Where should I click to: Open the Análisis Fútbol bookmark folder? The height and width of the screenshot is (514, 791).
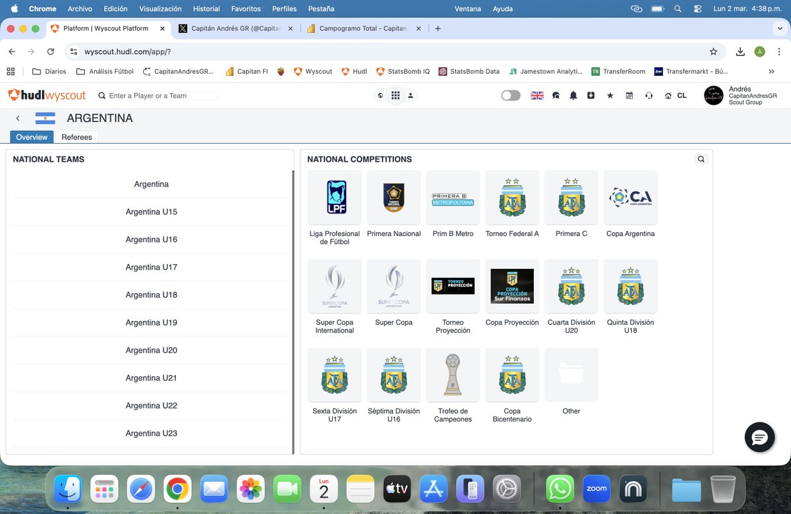(105, 71)
